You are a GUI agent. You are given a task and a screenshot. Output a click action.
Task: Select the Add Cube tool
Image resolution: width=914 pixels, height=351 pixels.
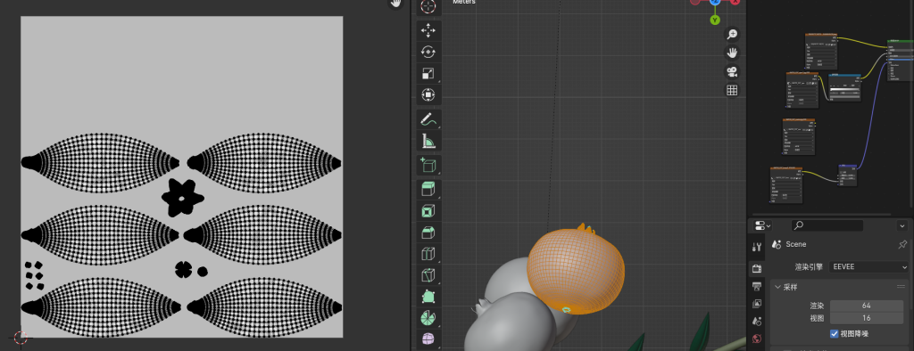[x=428, y=166]
